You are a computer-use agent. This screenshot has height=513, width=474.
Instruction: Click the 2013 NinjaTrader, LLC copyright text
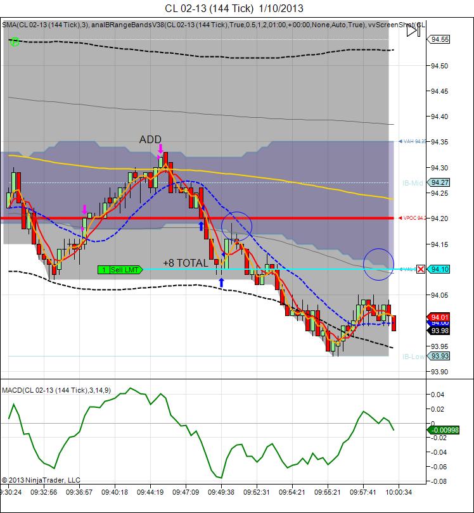pyautogui.click(x=41, y=480)
